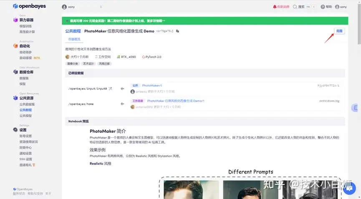Open 公共模型 in the sidebar
This screenshot has width=361, height=199.
25,116
